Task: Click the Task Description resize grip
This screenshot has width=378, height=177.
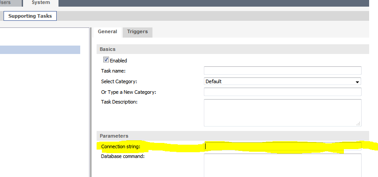Action: coord(358,123)
